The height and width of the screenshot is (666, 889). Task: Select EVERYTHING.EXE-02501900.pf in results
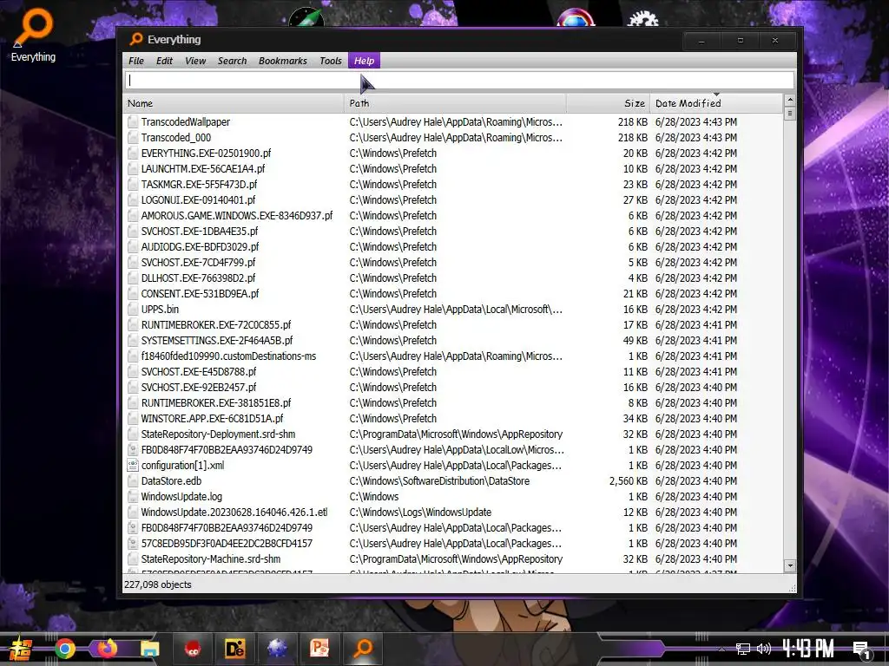tap(206, 153)
